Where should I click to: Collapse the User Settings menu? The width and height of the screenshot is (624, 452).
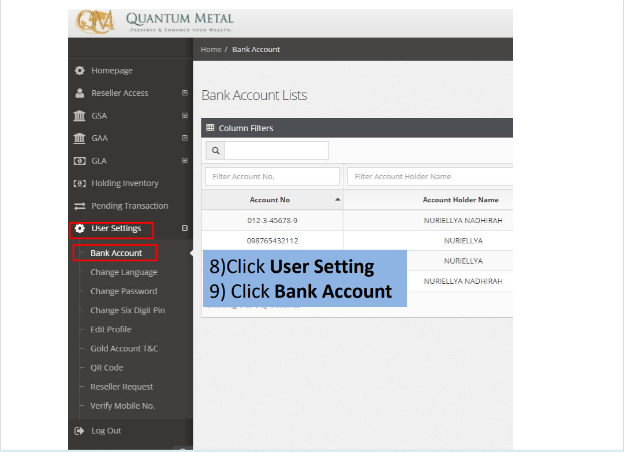click(185, 228)
